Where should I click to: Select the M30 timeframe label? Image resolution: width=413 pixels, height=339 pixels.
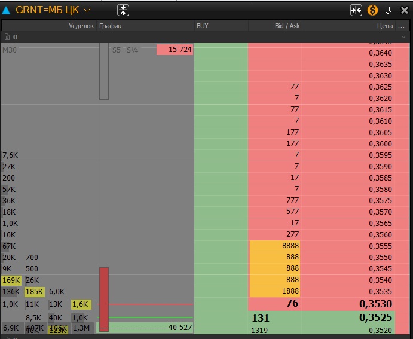point(10,50)
